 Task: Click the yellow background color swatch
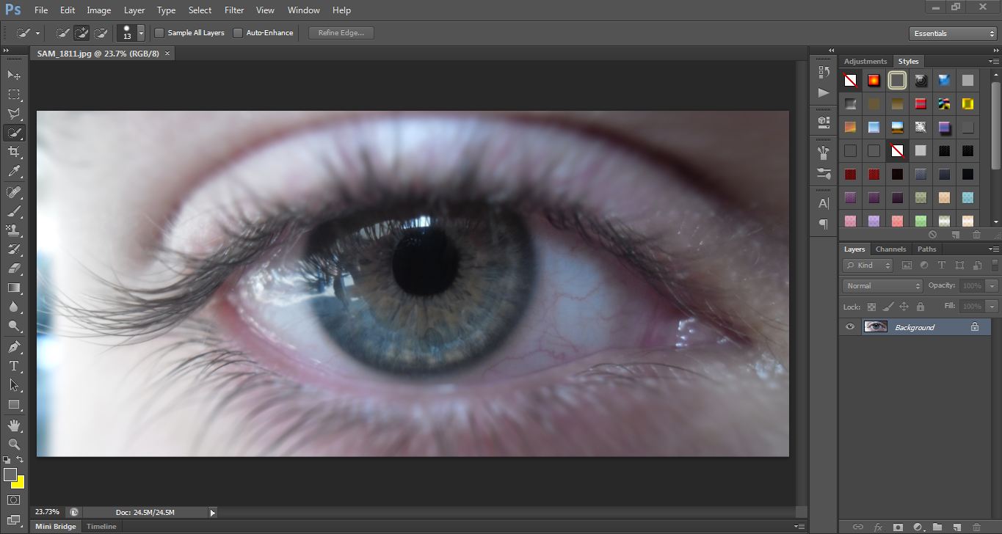(x=20, y=483)
